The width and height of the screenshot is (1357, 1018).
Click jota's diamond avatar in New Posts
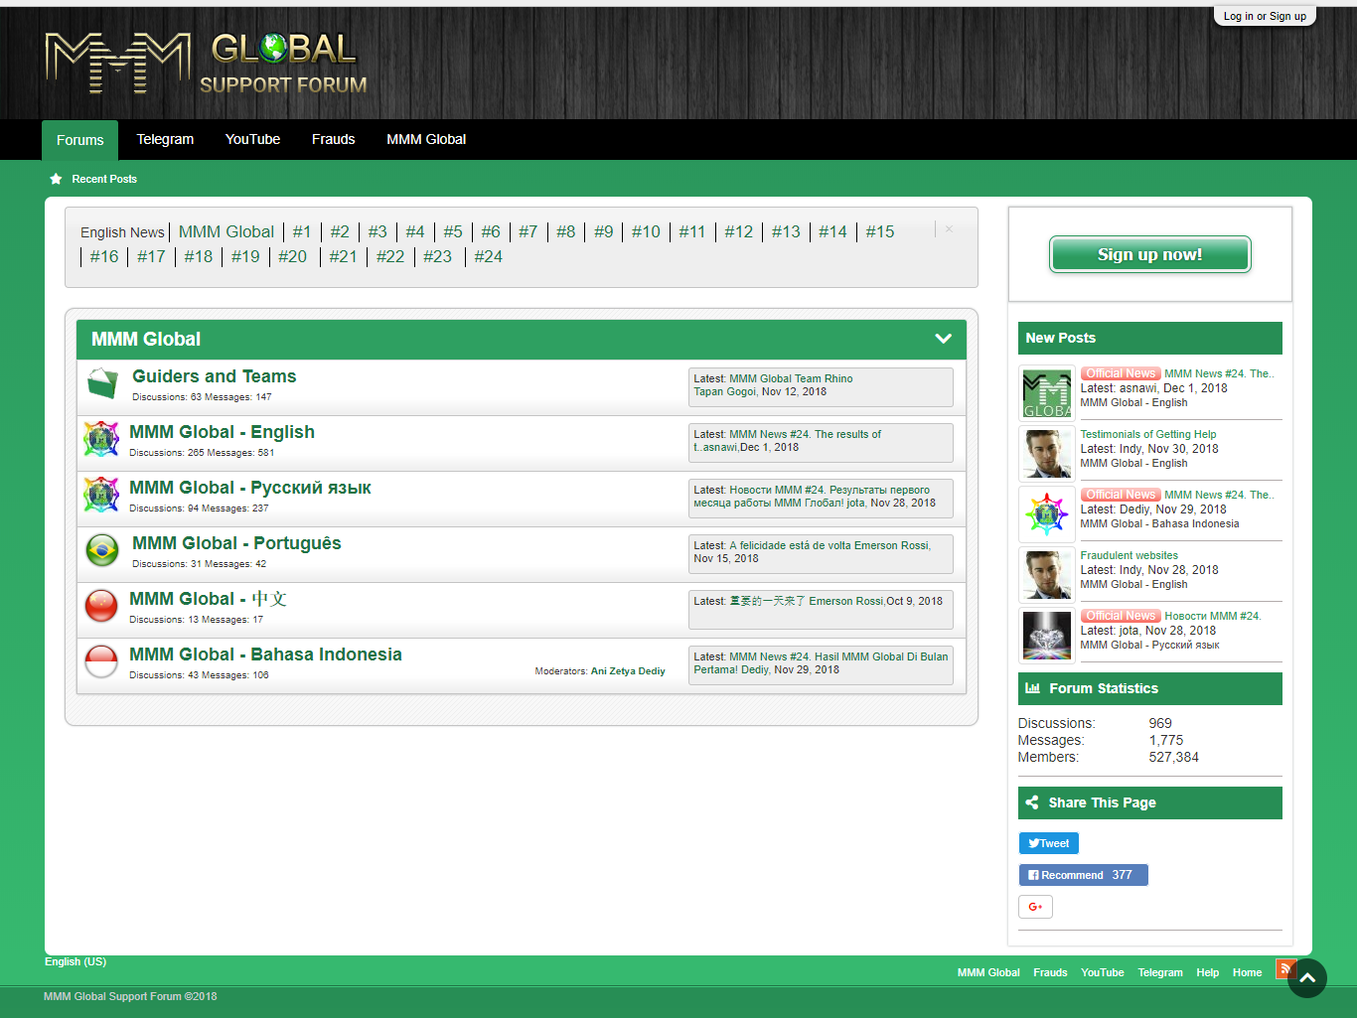1047,636
